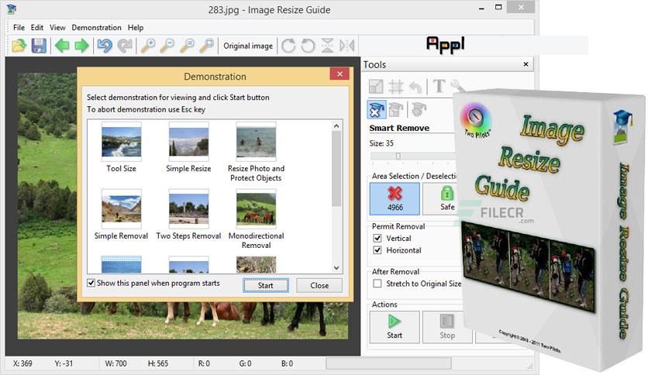The height and width of the screenshot is (375, 648).
Task: Click the rotate counterclockwise icon
Action: click(x=308, y=46)
